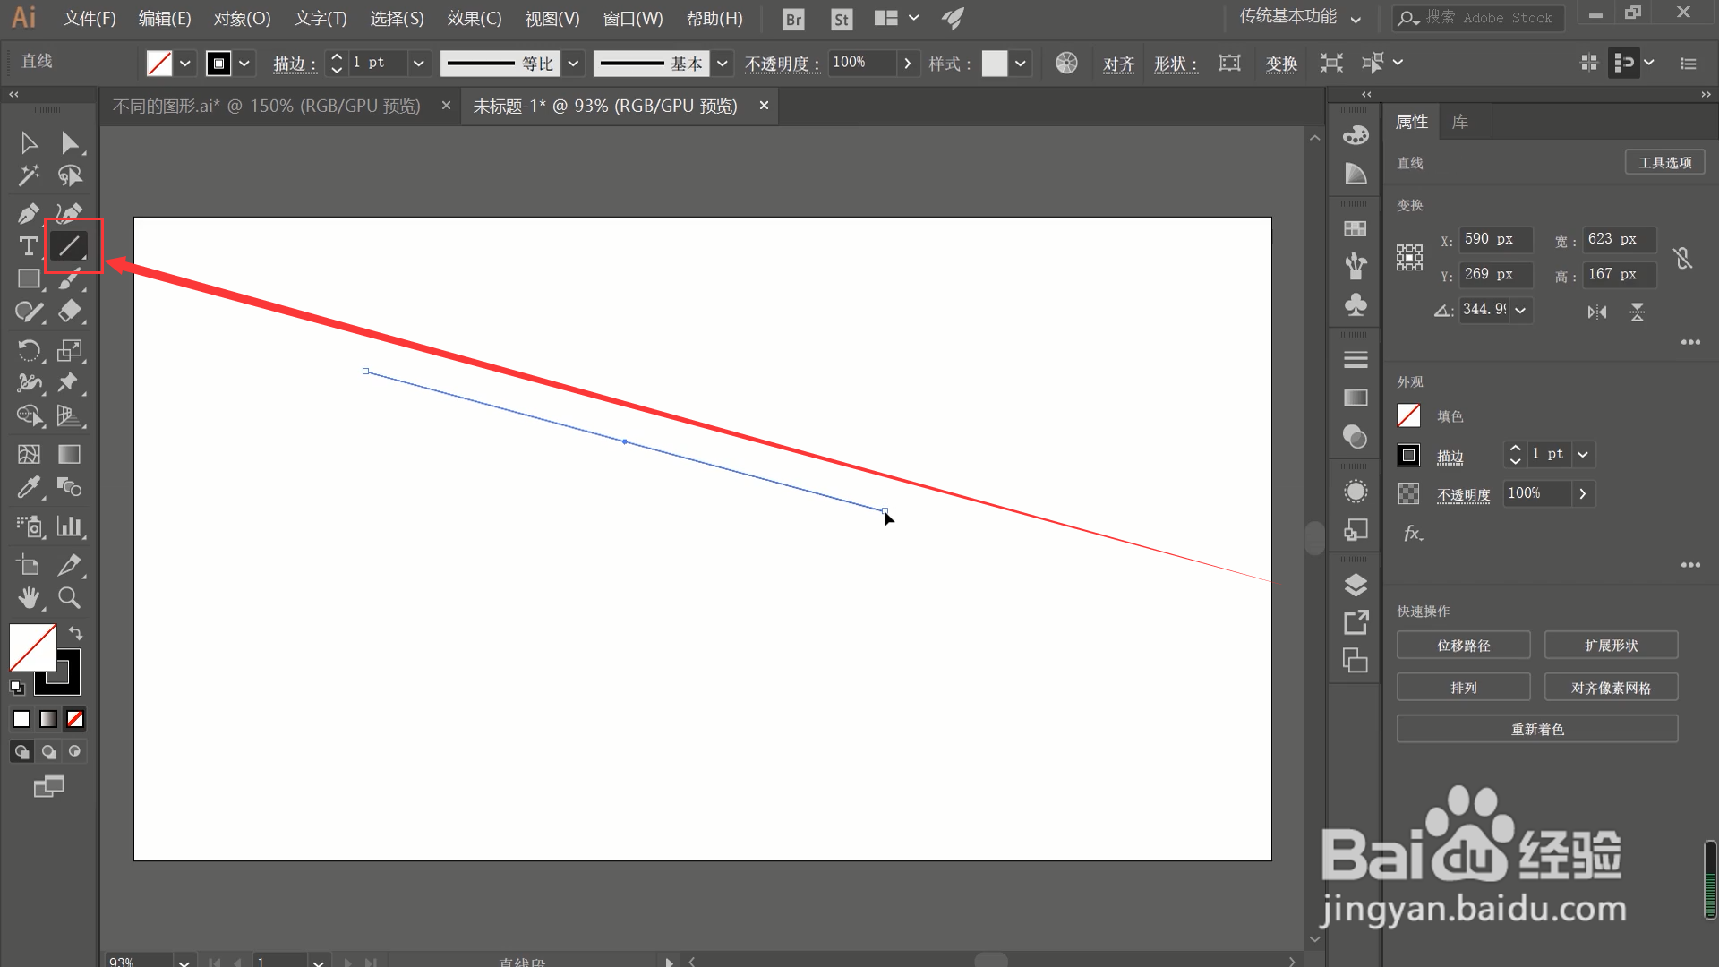The height and width of the screenshot is (967, 1719).
Task: Expand the rotation angle dropdown
Action: click(1520, 310)
